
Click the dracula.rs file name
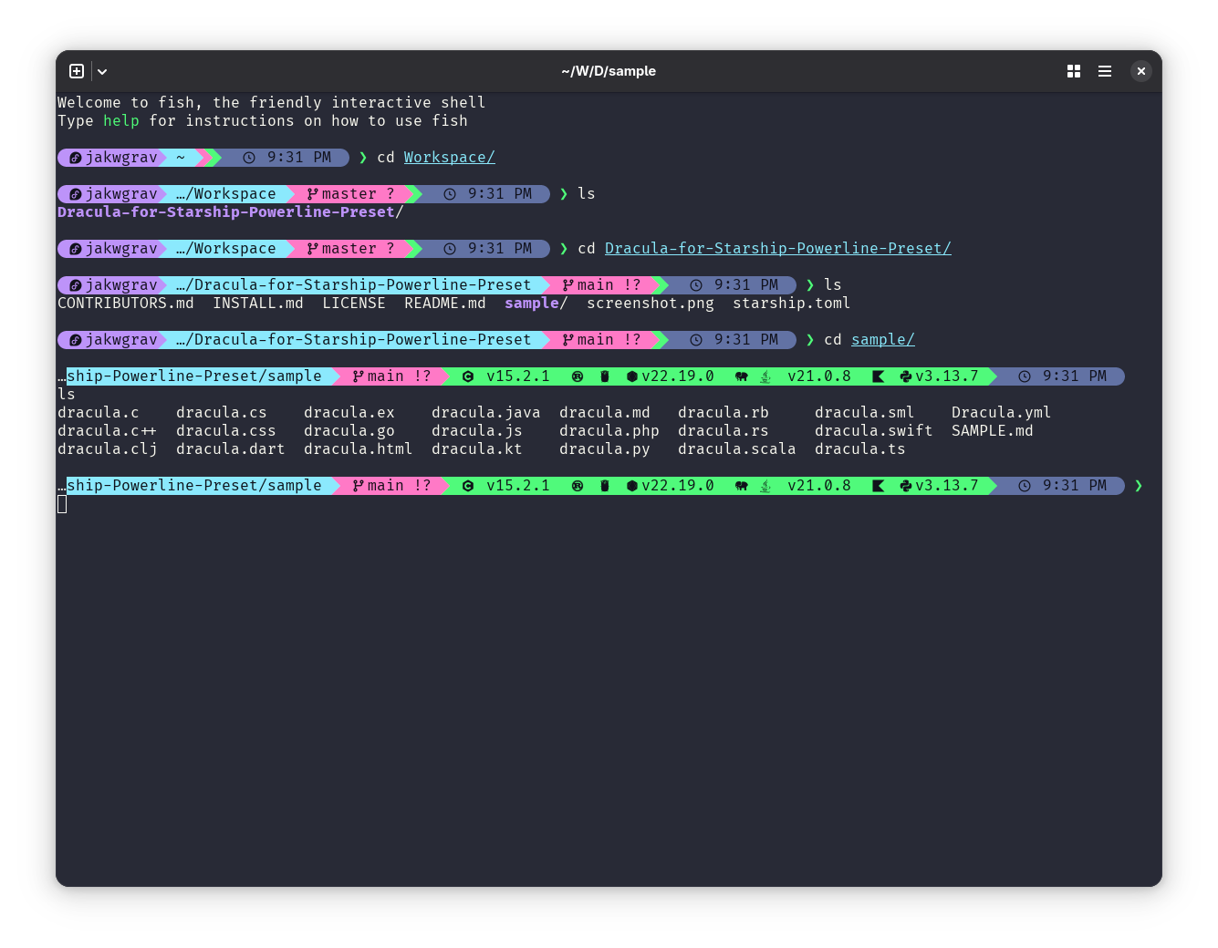click(x=724, y=431)
